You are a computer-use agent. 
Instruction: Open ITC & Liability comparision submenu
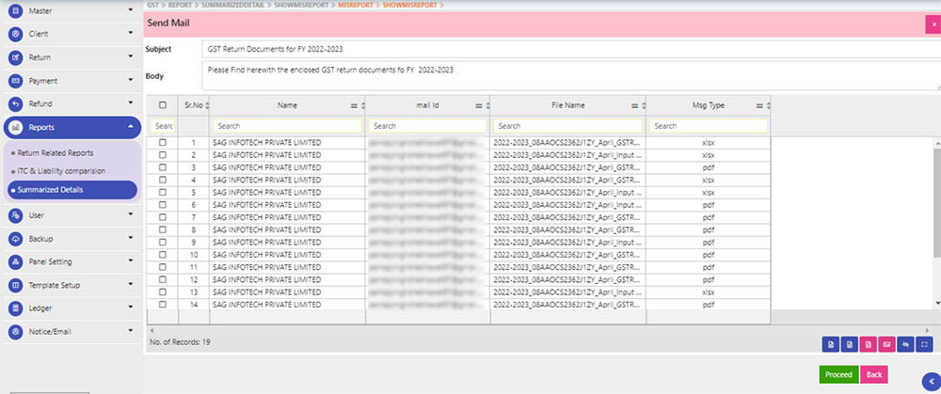pos(60,170)
